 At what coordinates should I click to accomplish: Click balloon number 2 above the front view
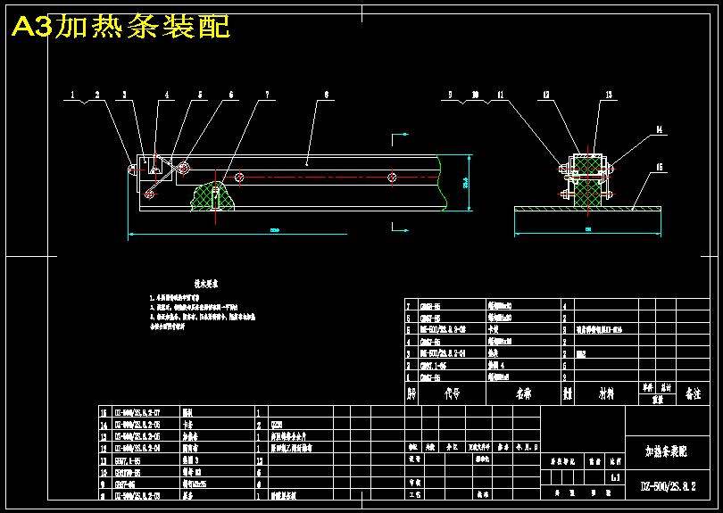pyautogui.click(x=97, y=95)
